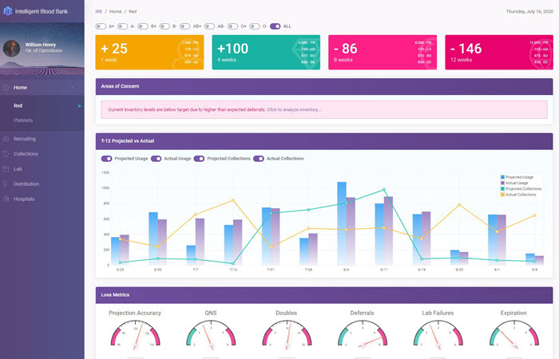The width and height of the screenshot is (559, 359).
Task: Open the -146 twelve weeks card
Action: point(498,52)
